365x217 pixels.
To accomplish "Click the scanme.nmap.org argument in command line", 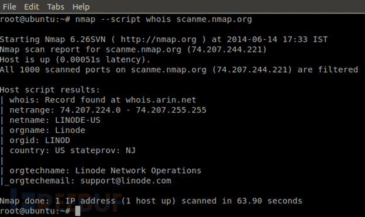I will (214, 19).
